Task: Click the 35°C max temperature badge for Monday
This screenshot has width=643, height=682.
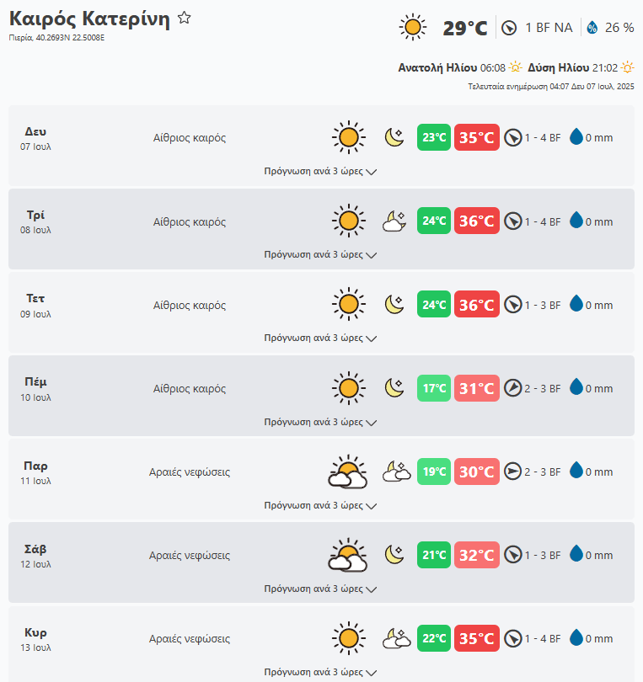Action: click(x=476, y=137)
